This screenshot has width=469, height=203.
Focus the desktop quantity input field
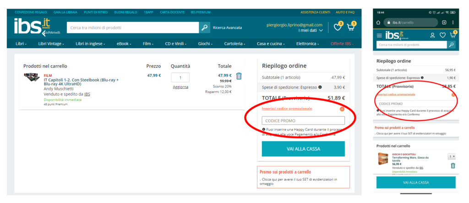pos(180,77)
